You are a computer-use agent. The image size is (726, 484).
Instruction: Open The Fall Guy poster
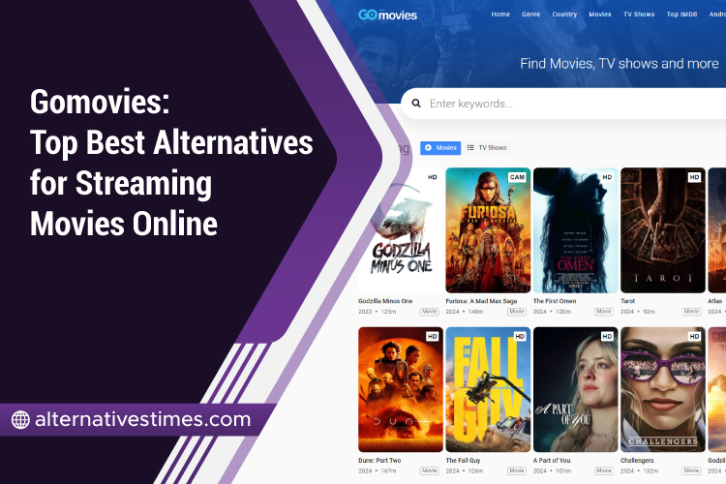pos(488,389)
